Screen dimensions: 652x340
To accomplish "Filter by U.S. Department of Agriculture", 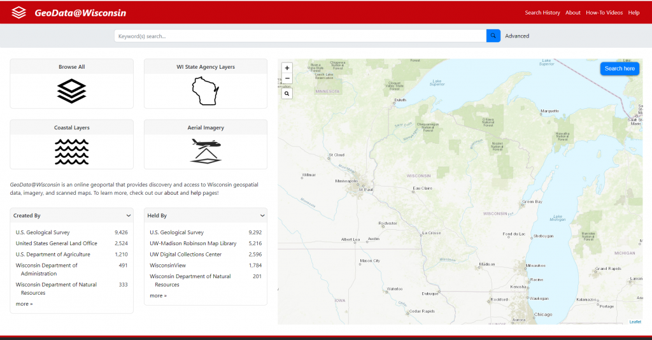I will point(53,254).
